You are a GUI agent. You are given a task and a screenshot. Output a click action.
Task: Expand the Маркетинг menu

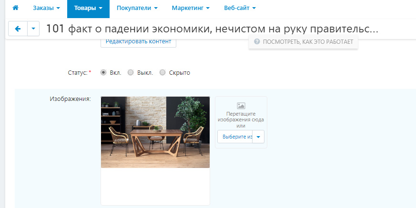pos(190,8)
